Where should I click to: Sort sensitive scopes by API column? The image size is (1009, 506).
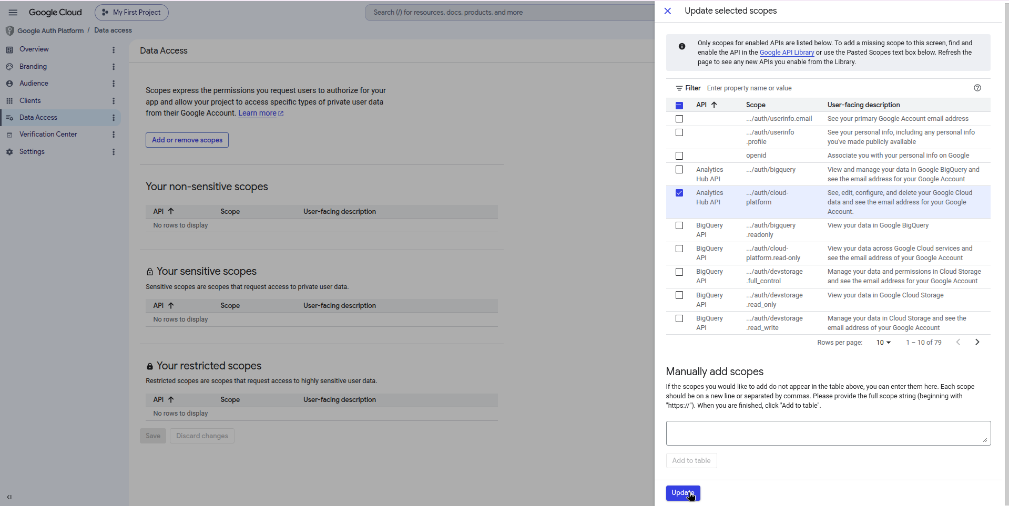pos(164,305)
